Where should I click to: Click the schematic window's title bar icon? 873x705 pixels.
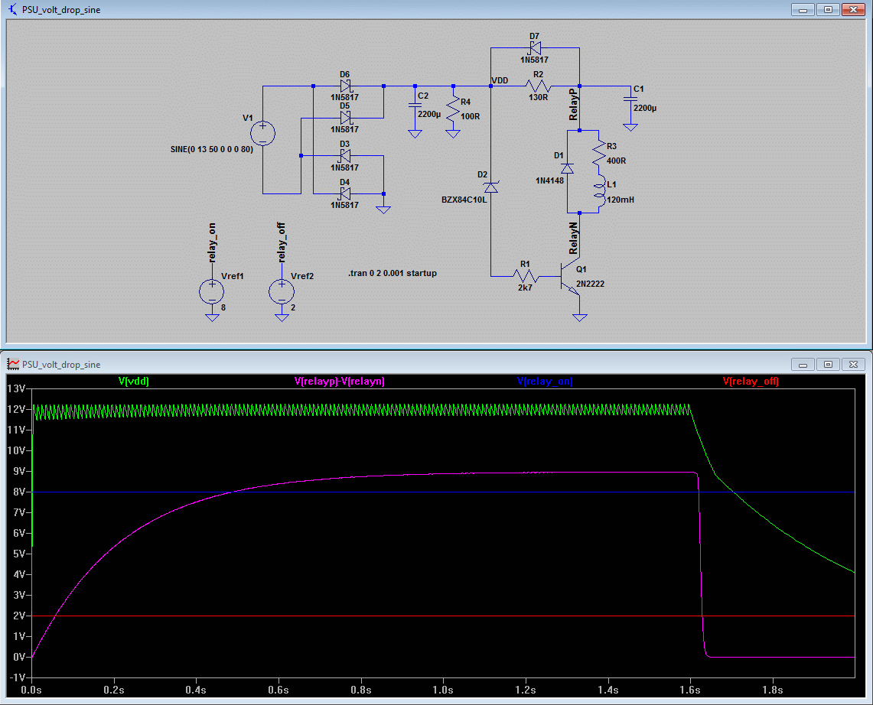coord(11,10)
